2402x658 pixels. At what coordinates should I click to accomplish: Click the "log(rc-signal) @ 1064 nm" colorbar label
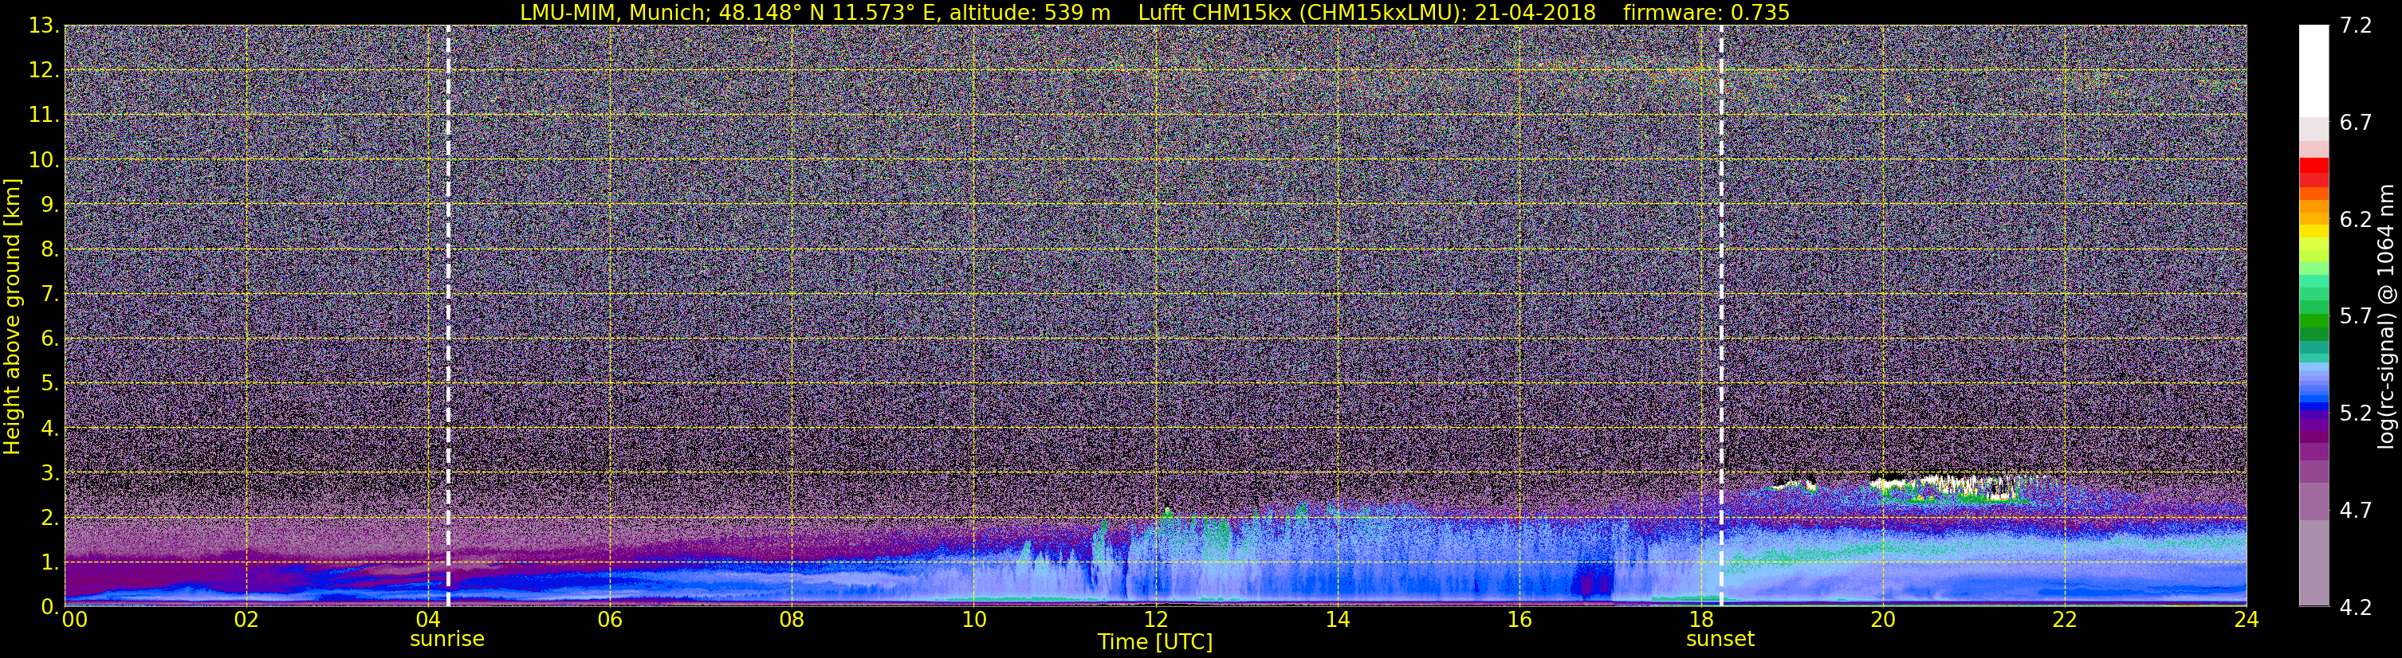click(2388, 317)
